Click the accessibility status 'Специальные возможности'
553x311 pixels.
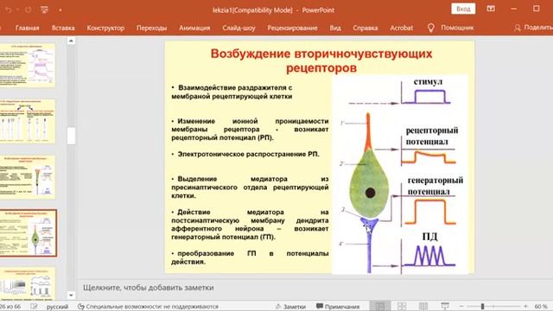point(148,307)
